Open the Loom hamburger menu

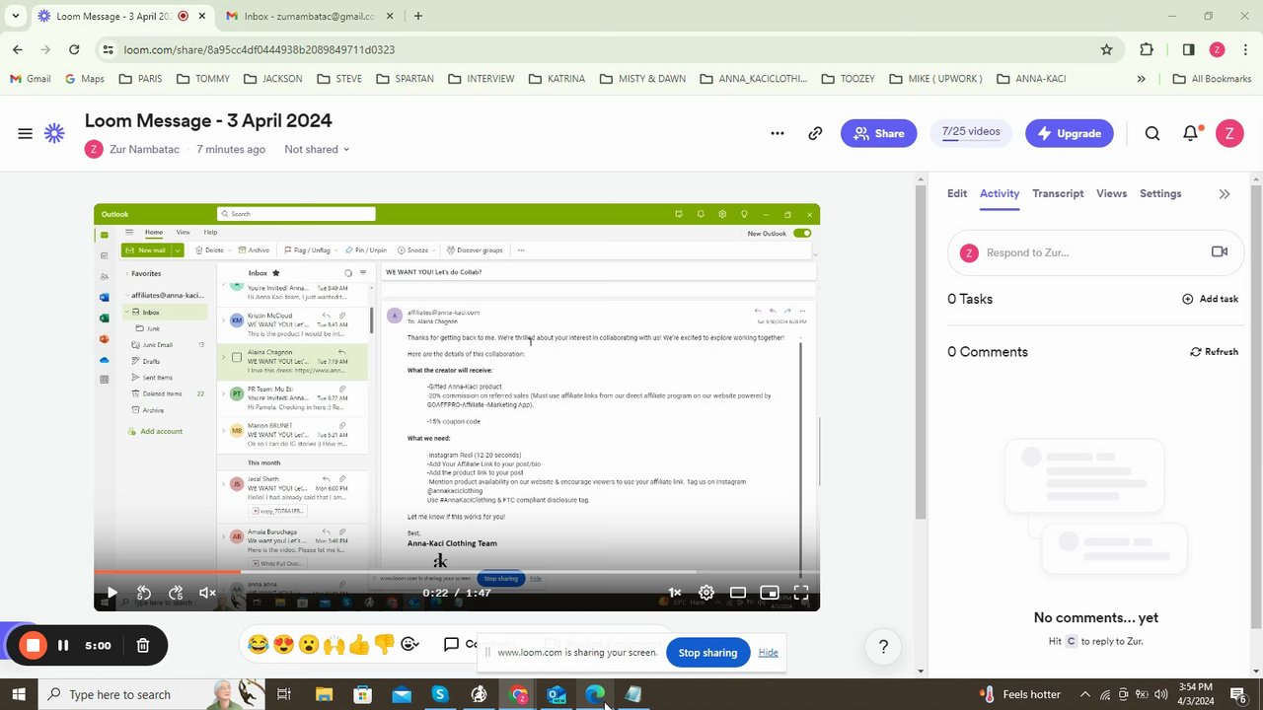pyautogui.click(x=25, y=134)
